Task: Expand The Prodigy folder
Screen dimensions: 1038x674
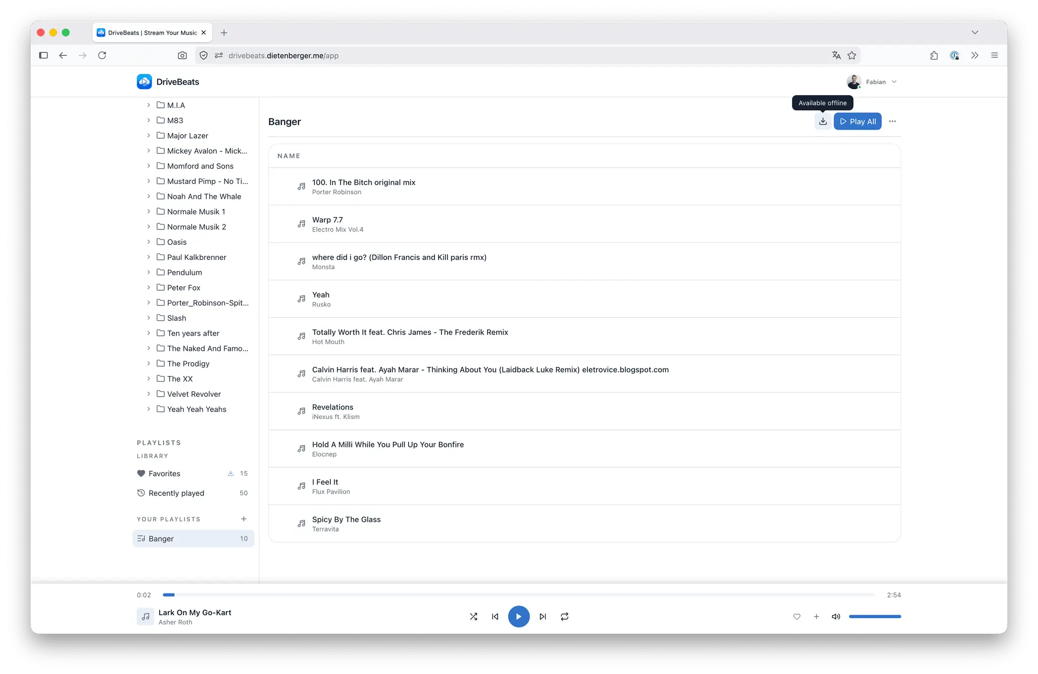Action: [149, 363]
